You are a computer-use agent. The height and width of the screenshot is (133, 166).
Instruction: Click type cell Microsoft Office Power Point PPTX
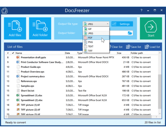(96, 58)
